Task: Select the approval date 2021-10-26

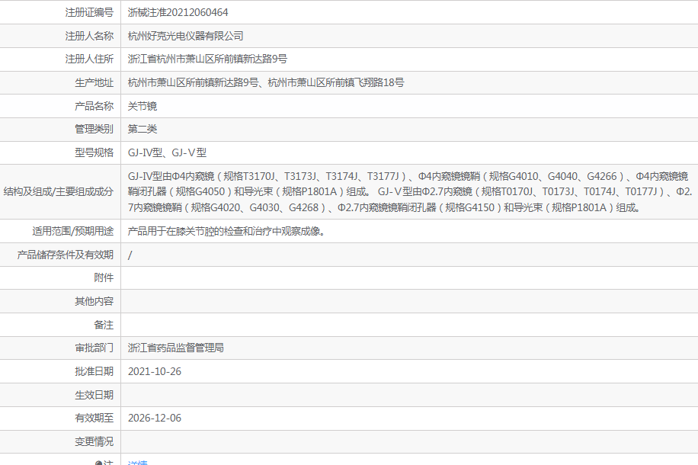Action: [155, 371]
